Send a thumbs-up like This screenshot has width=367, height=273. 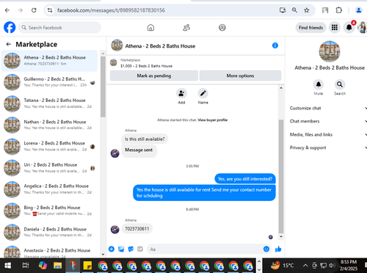click(x=278, y=249)
